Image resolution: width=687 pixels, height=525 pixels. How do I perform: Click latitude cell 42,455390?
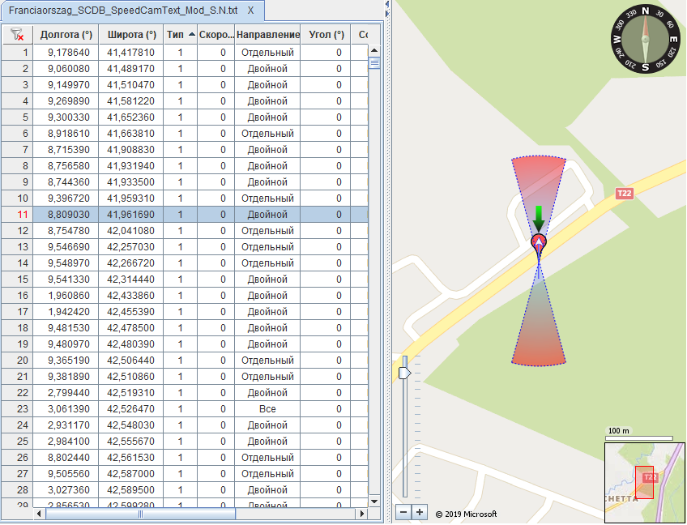pyautogui.click(x=131, y=312)
